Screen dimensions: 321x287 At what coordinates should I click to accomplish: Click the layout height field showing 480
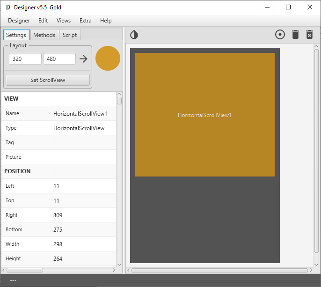pyautogui.click(x=59, y=59)
